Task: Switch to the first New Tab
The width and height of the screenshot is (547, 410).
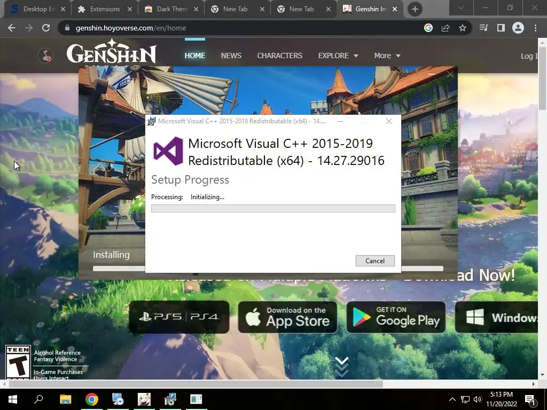Action: pos(235,9)
